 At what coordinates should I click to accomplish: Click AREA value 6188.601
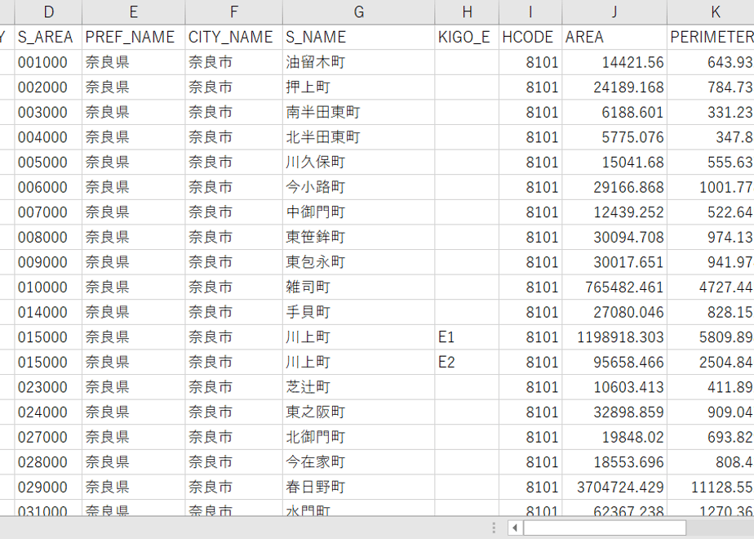(x=614, y=112)
